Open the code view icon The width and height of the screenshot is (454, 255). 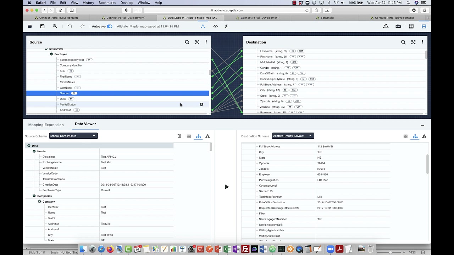coord(215,26)
